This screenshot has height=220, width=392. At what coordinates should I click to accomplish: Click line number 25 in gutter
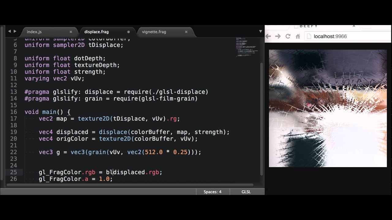(x=13, y=172)
